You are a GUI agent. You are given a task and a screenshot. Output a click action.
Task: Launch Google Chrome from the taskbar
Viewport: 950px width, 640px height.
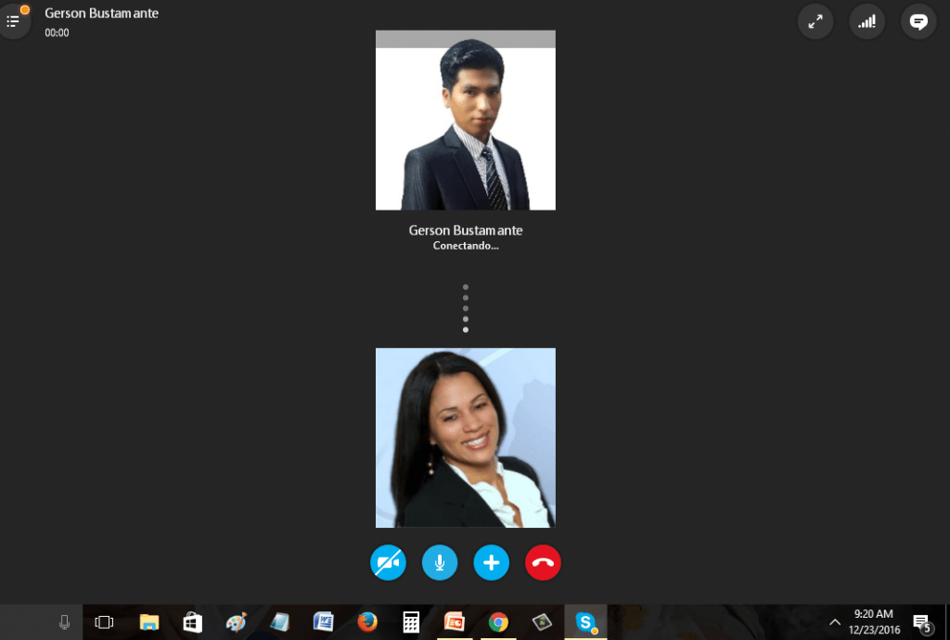coord(498,622)
